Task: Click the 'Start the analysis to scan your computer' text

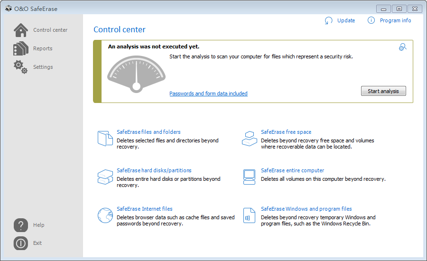Action: (x=261, y=56)
